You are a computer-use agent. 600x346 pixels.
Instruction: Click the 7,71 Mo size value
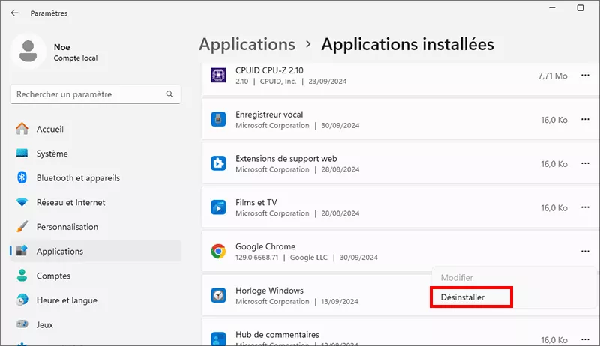[553, 76]
